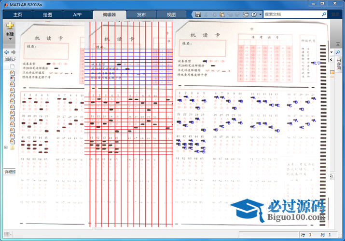Click the folder search magnifier icon at right
Screen dimensions: 345x241
tap(337, 52)
